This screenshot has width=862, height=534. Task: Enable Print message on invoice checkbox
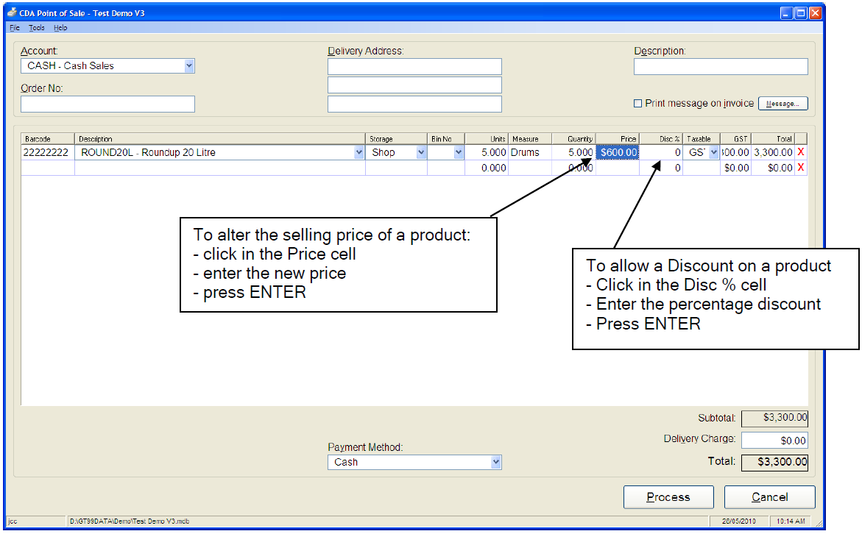(638, 104)
